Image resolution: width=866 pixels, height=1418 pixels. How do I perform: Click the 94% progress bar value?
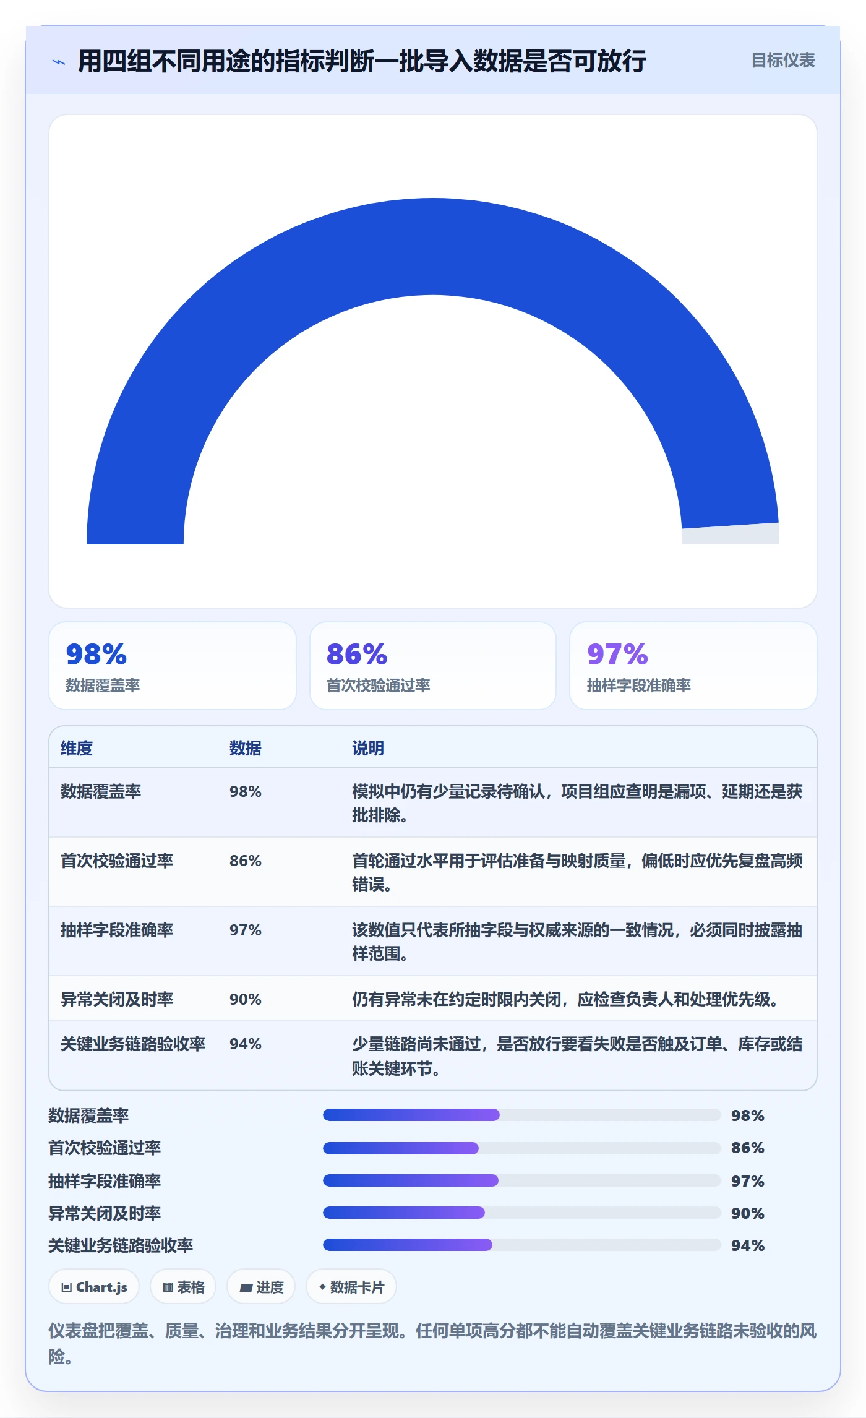748,1245
